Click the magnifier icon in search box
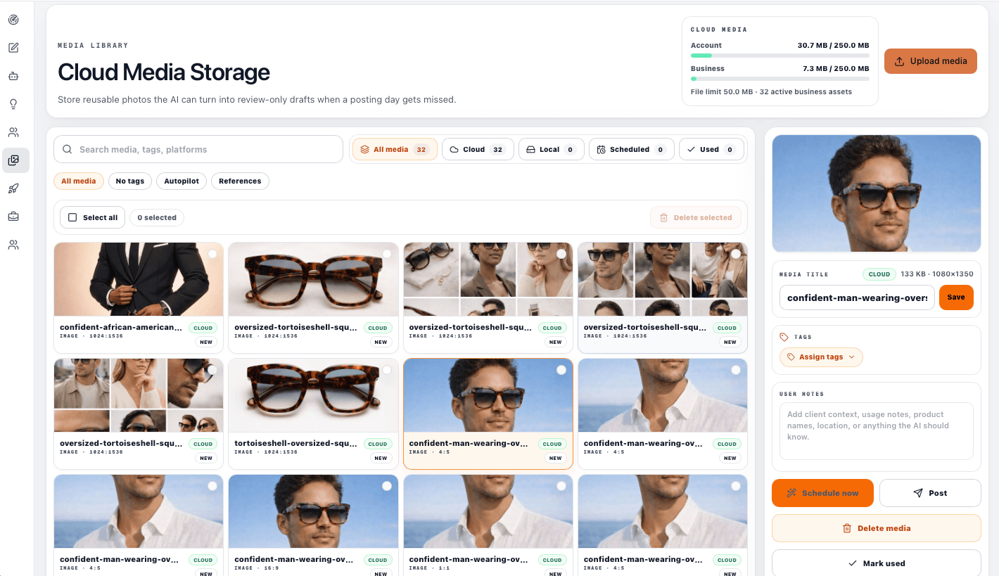Viewport: 999px width, 576px height. [x=68, y=149]
